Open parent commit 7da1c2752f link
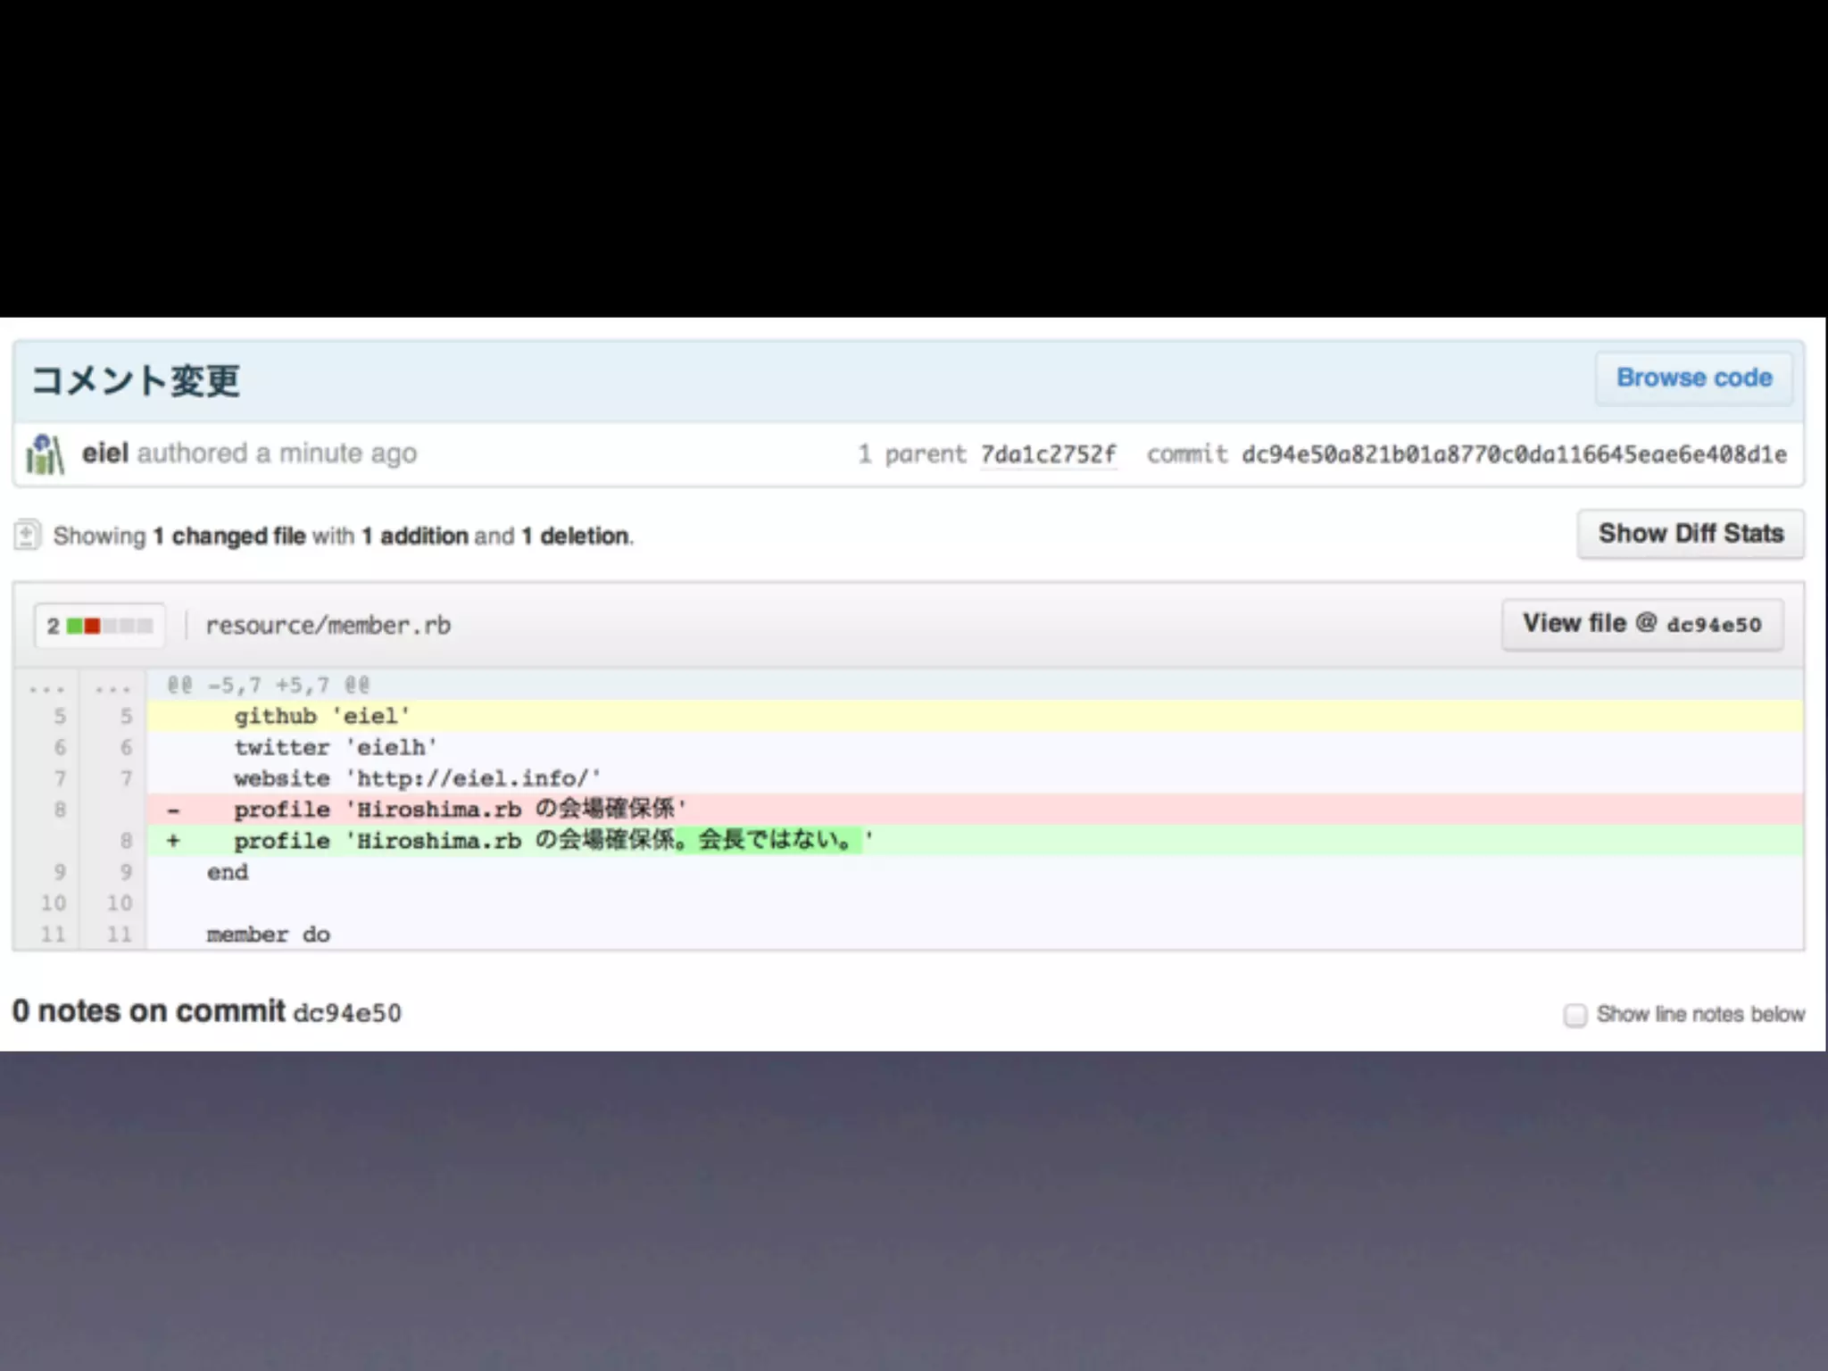Viewport: 1828px width, 1371px height. 1048,454
